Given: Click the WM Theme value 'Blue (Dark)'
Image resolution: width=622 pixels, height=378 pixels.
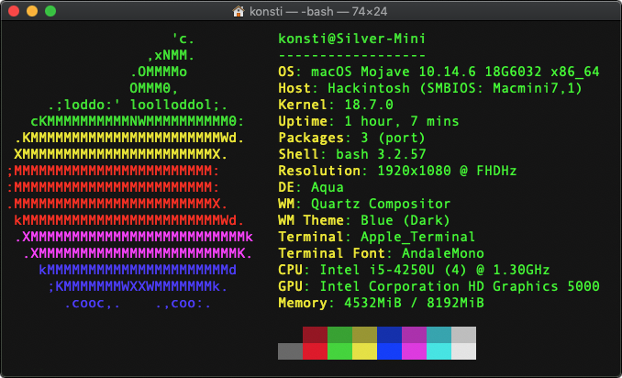Looking at the screenshot, I should (x=405, y=220).
